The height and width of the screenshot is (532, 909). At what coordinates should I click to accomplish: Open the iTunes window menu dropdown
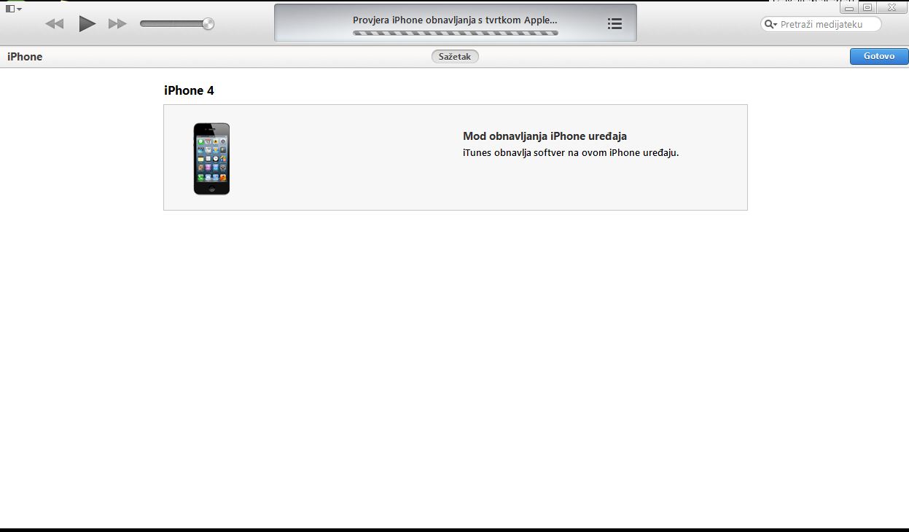point(13,9)
